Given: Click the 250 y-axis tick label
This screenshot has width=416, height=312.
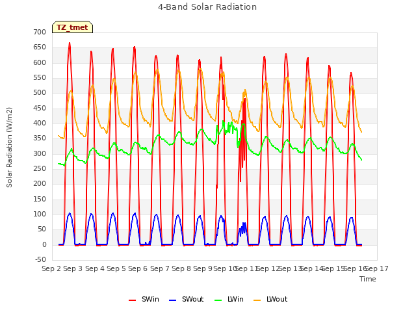Looking at the screenshot, I should coord(40,169).
